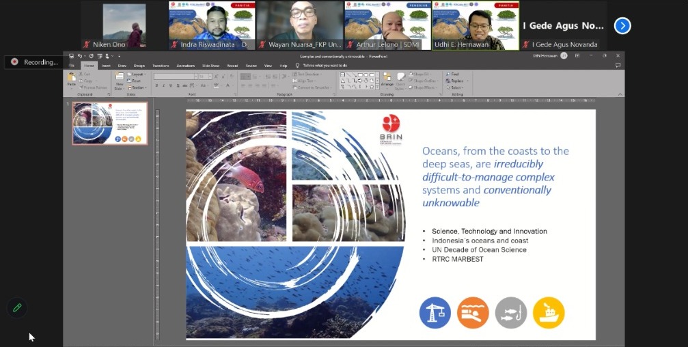Open the Slide Show ribbon tab
This screenshot has width=688, height=347.
tap(210, 66)
